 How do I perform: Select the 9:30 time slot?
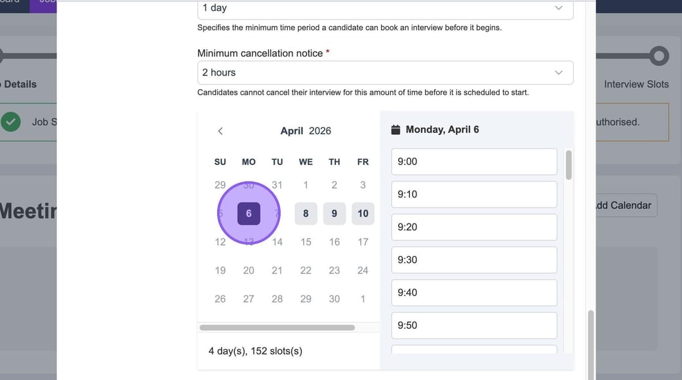pos(473,260)
